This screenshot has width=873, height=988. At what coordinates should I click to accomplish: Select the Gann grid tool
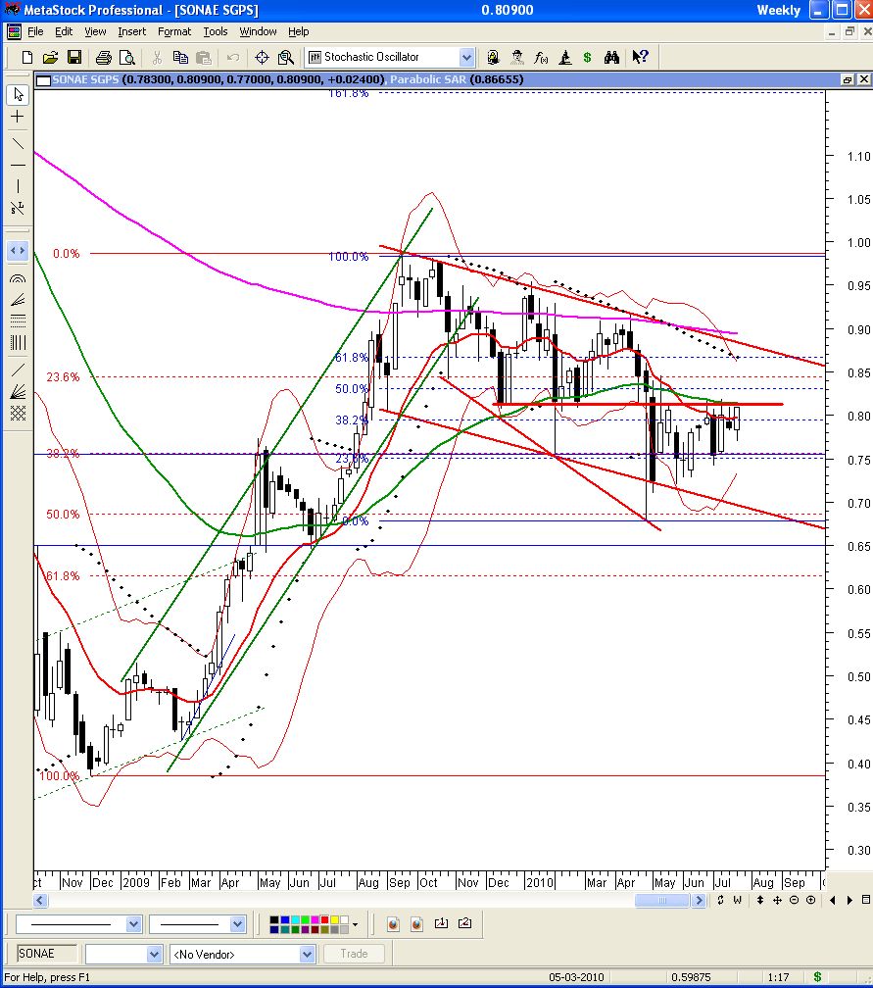18,413
